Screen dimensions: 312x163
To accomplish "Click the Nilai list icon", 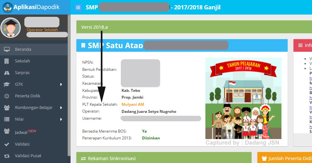I will [x=7, y=119].
